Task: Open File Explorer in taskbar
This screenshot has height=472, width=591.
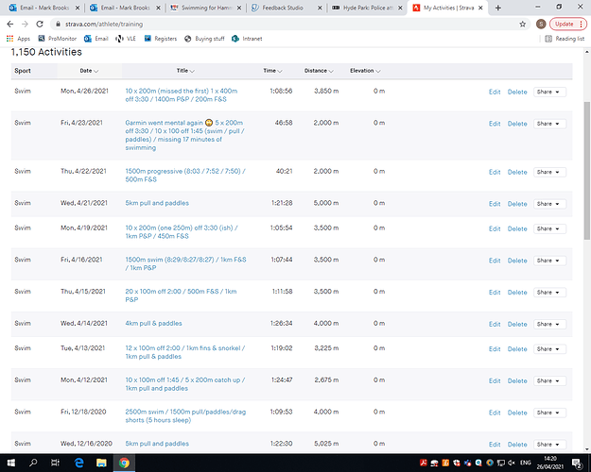Action: click(101, 463)
